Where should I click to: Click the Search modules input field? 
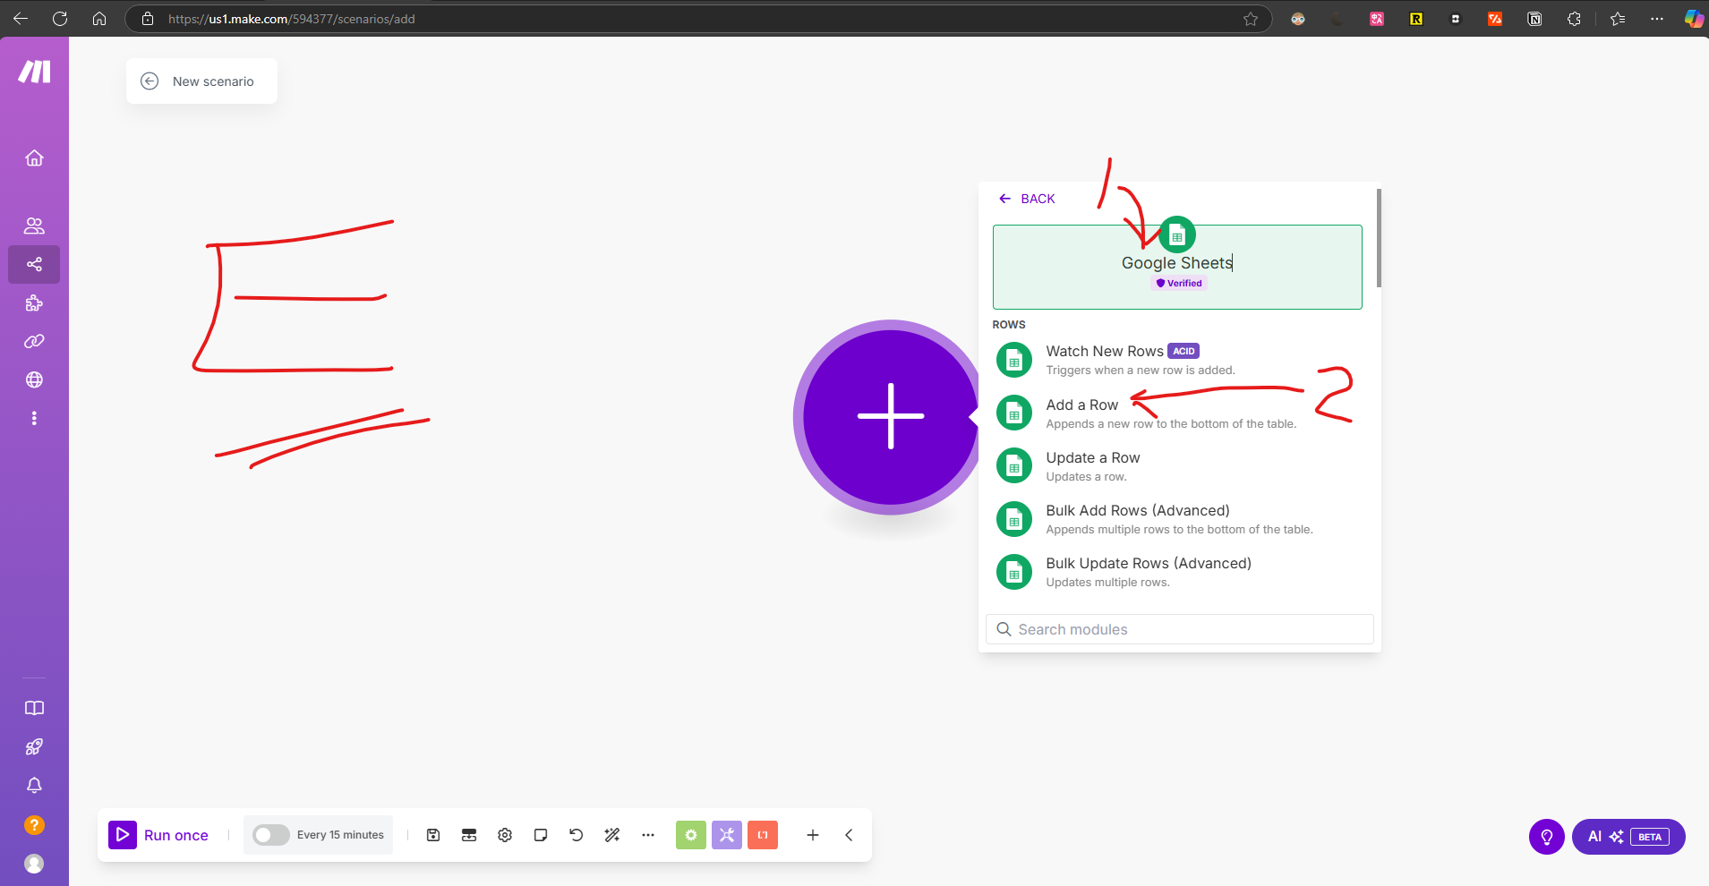click(1179, 629)
